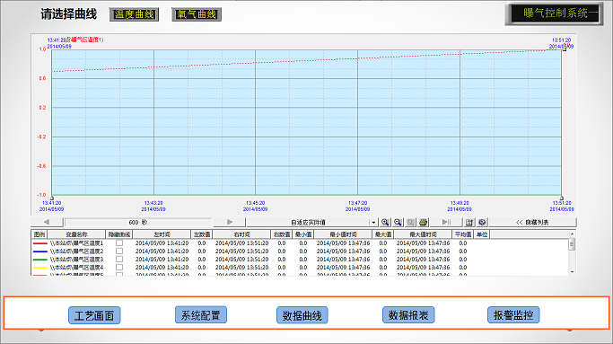Click minimum time 13:47:36 of 曝气区温度3 row
Screen dimensions: 613x344
coord(343,259)
